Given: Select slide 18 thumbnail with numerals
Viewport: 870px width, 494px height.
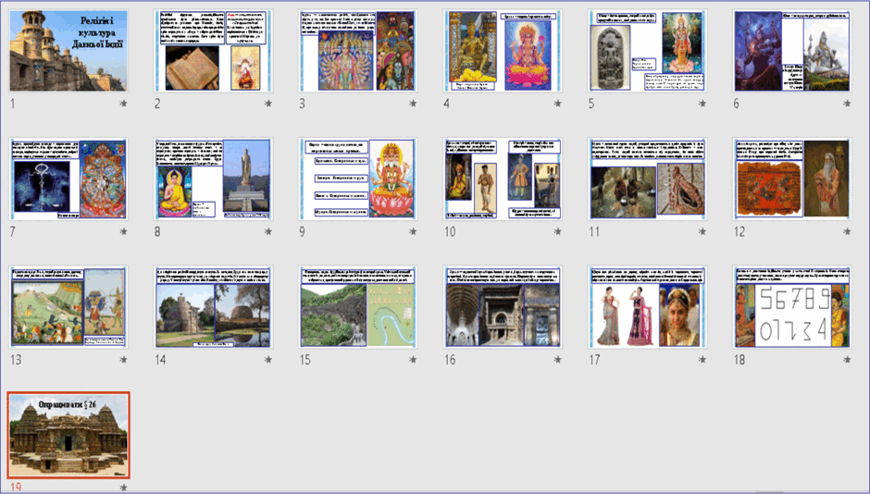Looking at the screenshot, I should coord(791,307).
